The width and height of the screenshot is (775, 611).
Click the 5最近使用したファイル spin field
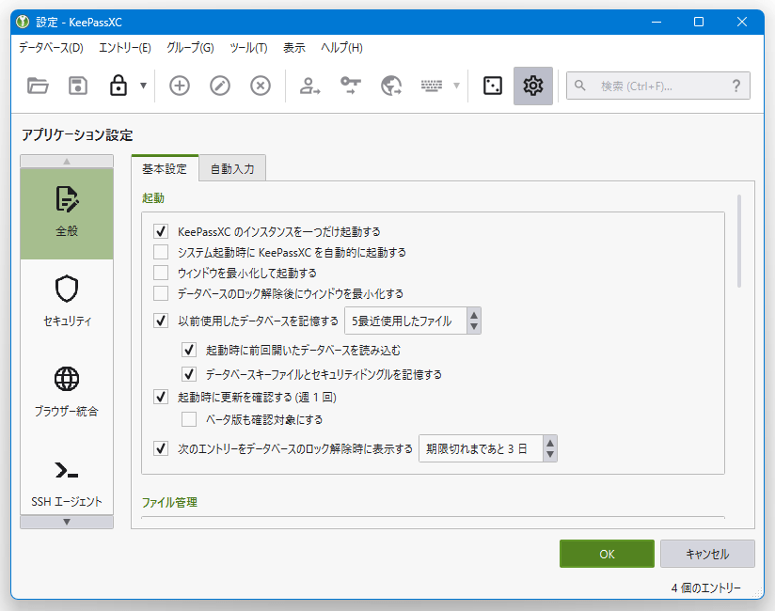click(405, 321)
